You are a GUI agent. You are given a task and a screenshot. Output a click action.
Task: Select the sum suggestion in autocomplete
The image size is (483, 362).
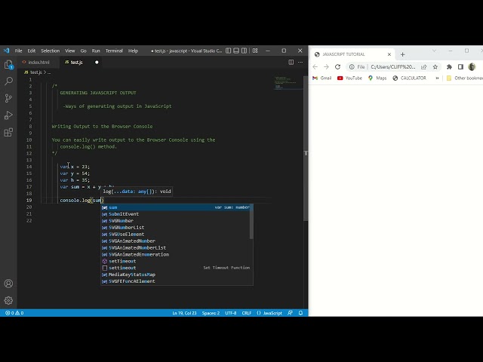coord(177,207)
